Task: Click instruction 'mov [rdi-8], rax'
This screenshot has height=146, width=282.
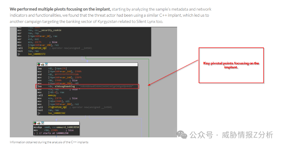Action: tap(51, 93)
